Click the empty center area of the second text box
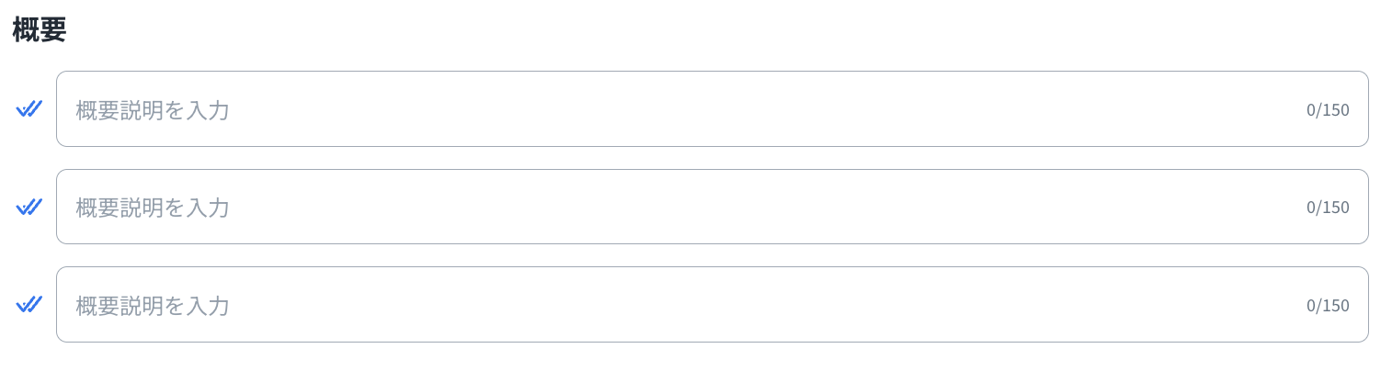 pyautogui.click(x=713, y=207)
